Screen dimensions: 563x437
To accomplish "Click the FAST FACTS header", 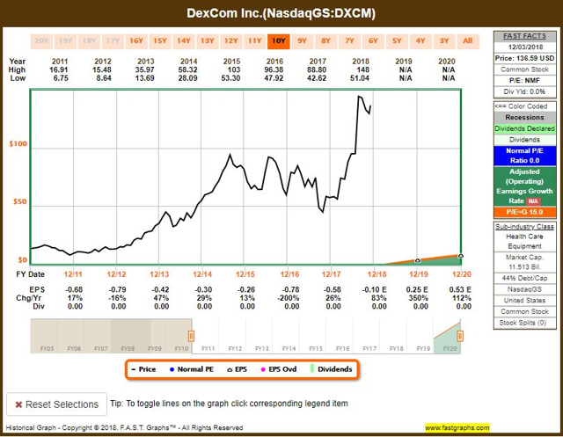I will [x=524, y=36].
